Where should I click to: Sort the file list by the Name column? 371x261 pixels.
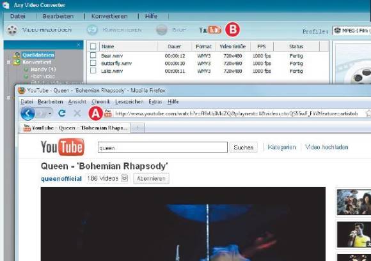129,46
